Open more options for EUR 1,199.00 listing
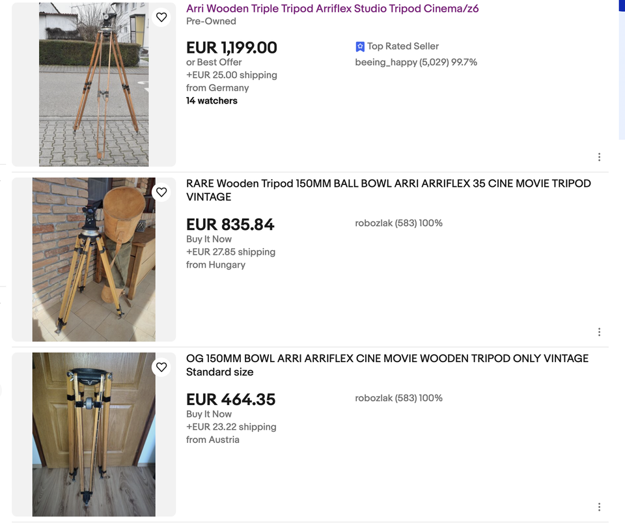 [x=599, y=157]
